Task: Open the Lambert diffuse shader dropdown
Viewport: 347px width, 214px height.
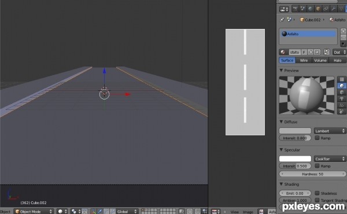Action: click(x=330, y=131)
